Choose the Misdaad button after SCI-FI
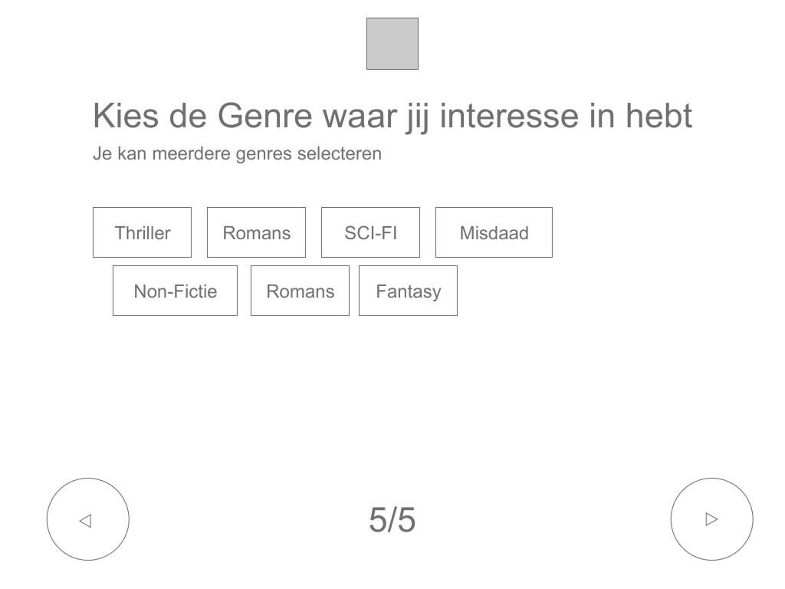 (494, 232)
